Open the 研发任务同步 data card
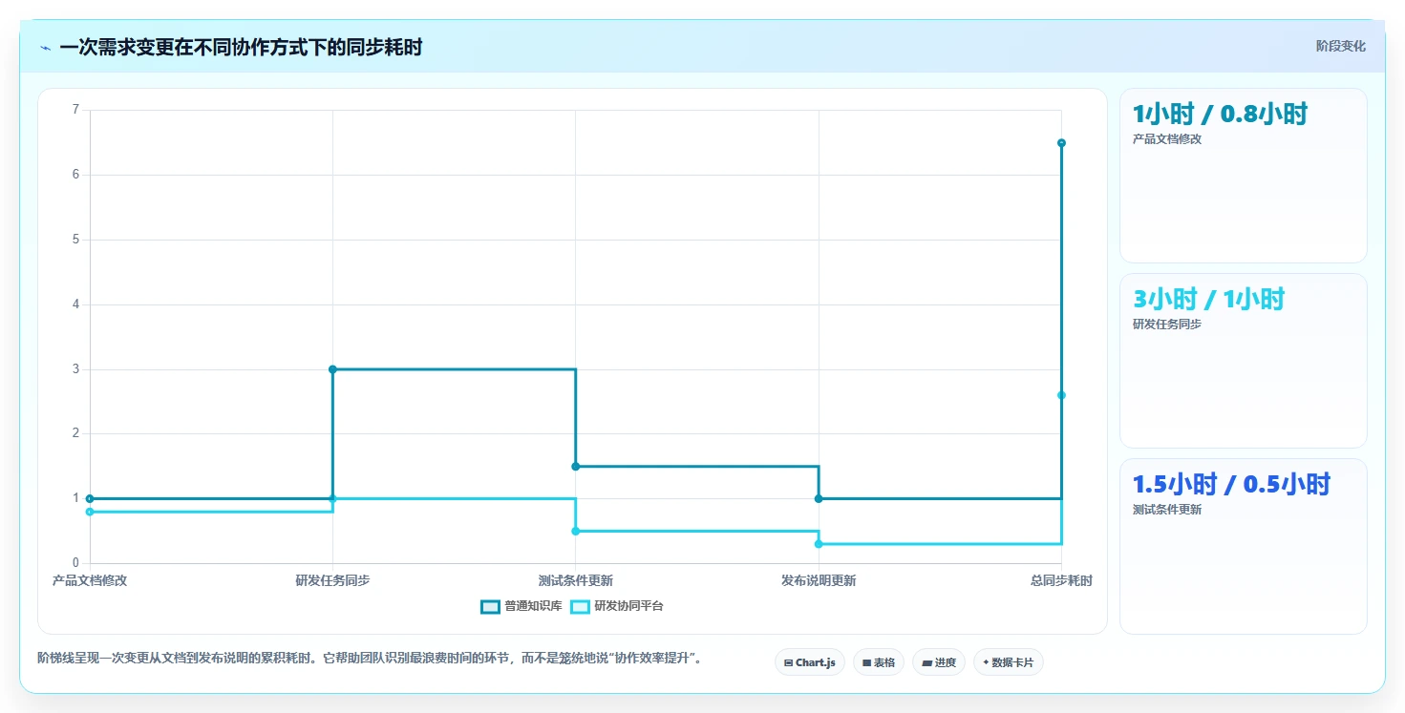Screen dimensions: 1405x713 point(1243,361)
